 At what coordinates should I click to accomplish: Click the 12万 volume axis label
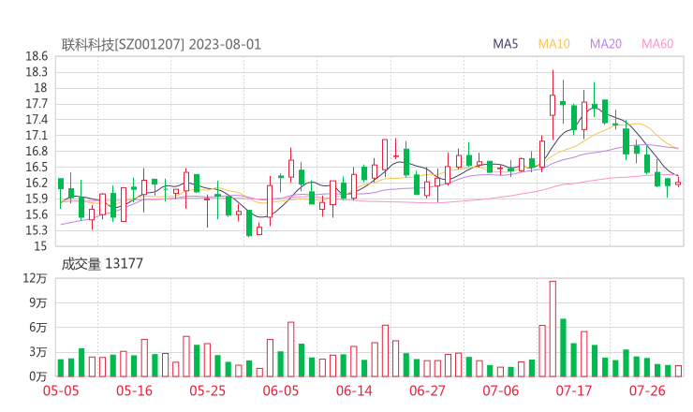click(35, 278)
